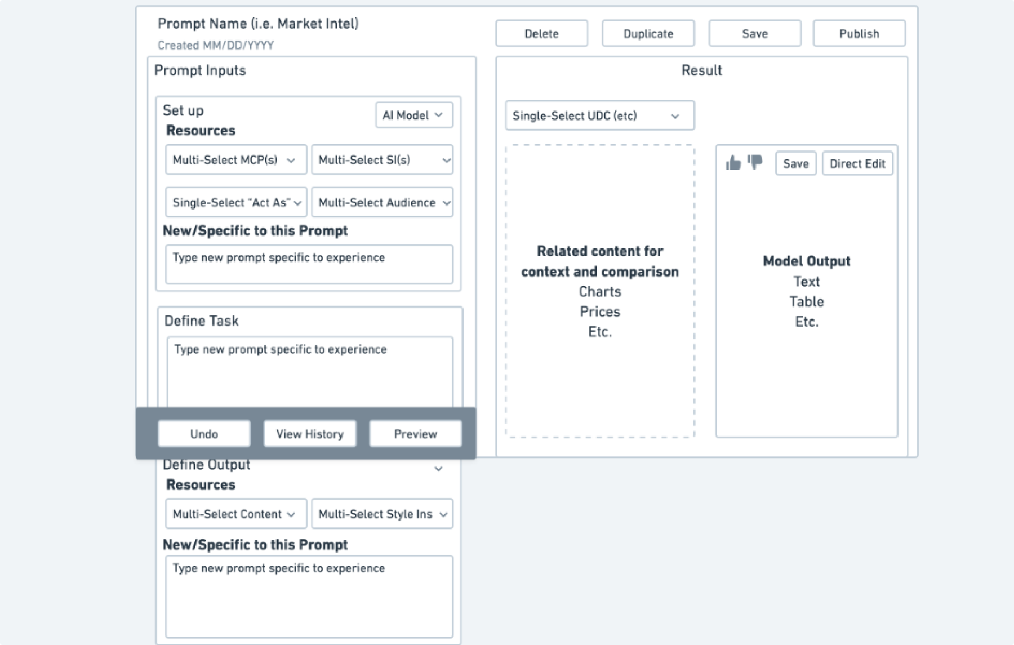Give thumbs down on model output
The height and width of the screenshot is (645, 1014).
click(x=755, y=162)
